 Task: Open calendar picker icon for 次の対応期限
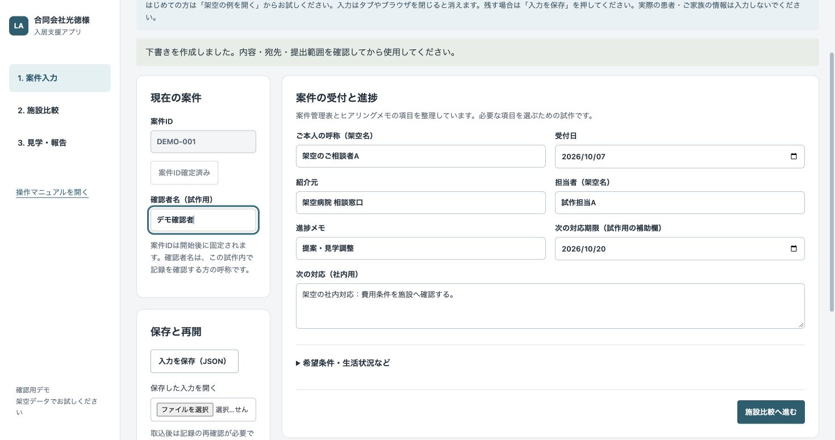(x=794, y=249)
